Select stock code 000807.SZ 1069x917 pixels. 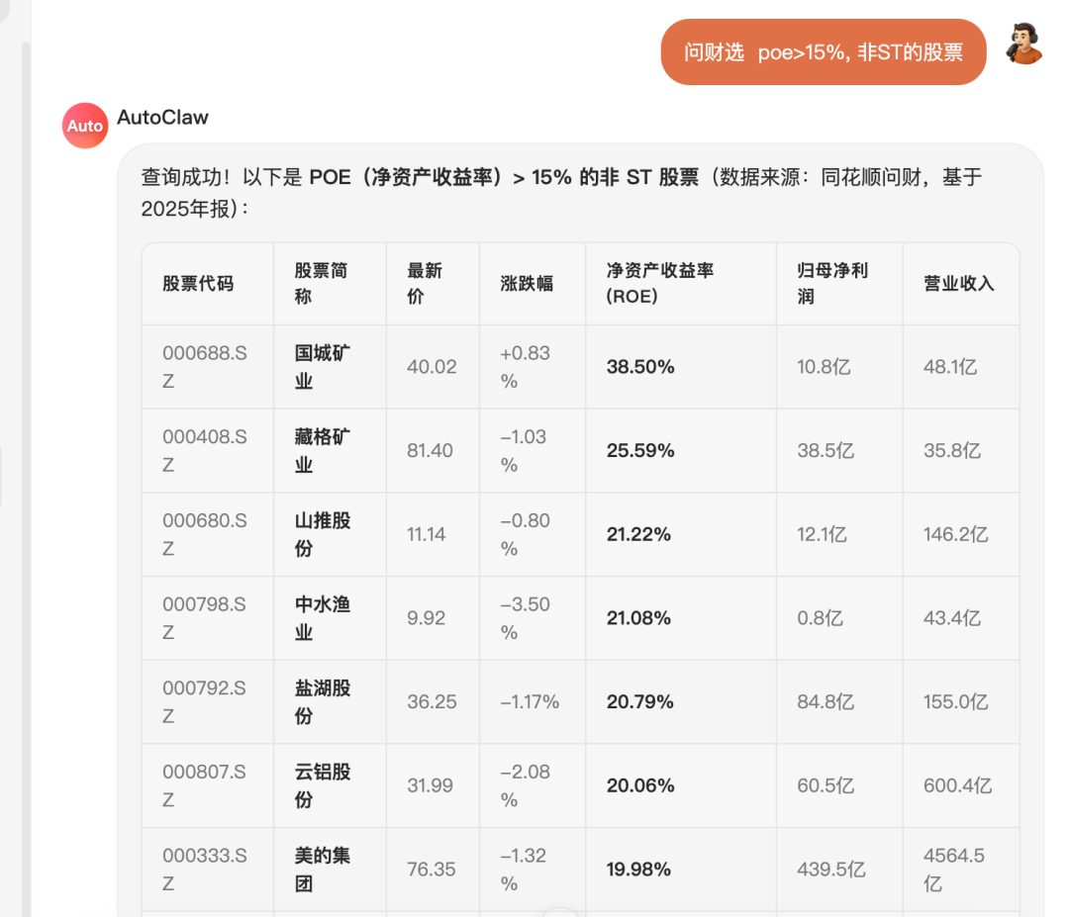pyautogui.click(x=205, y=786)
